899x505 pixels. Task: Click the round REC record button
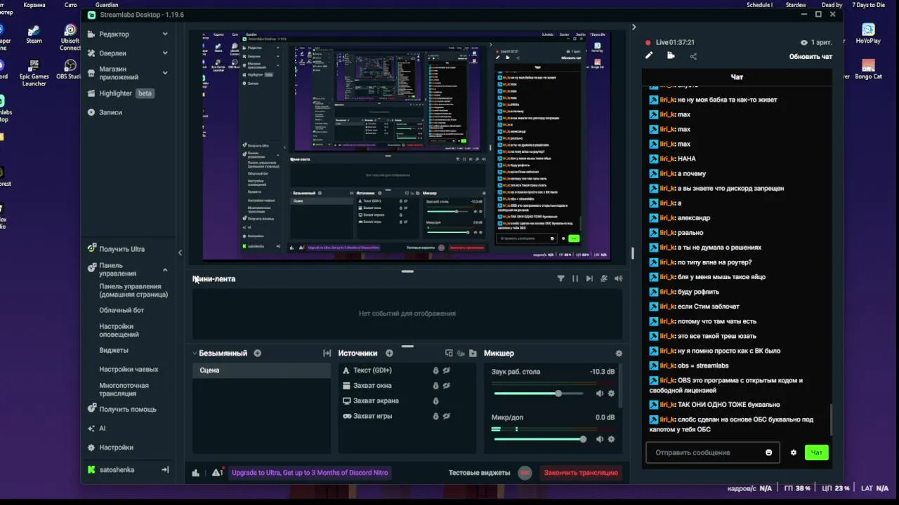pyautogui.click(x=525, y=473)
